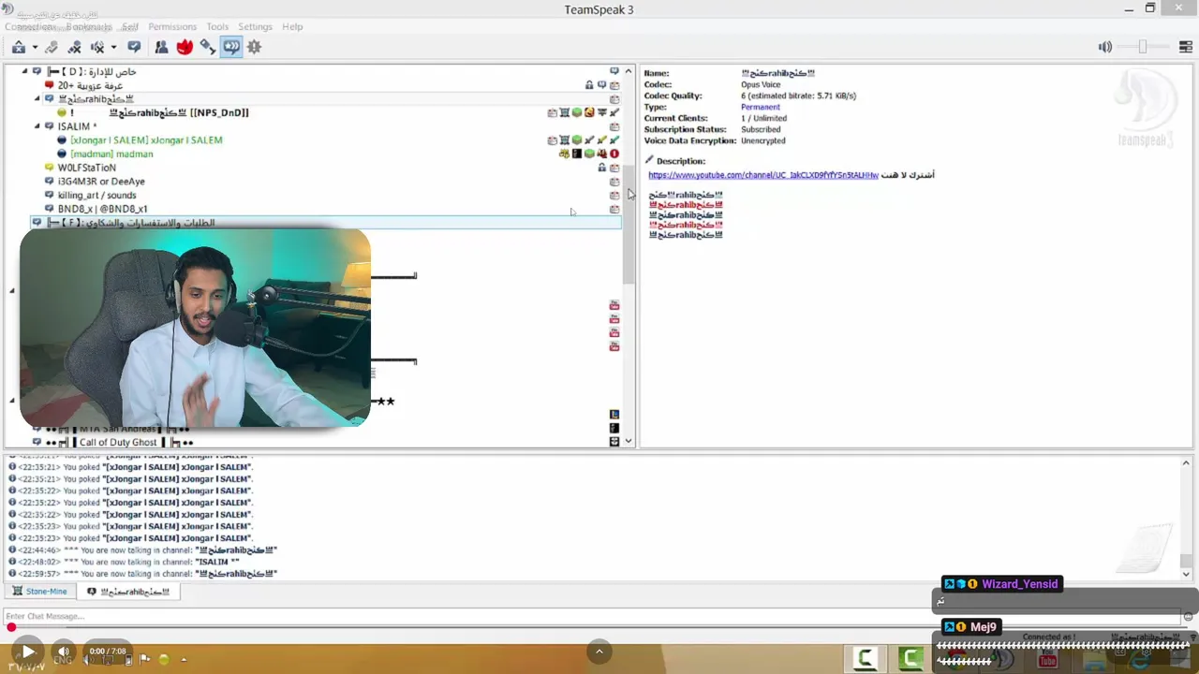Click the speaker icon beside volume slider
The width and height of the screenshot is (1199, 674).
(1105, 47)
